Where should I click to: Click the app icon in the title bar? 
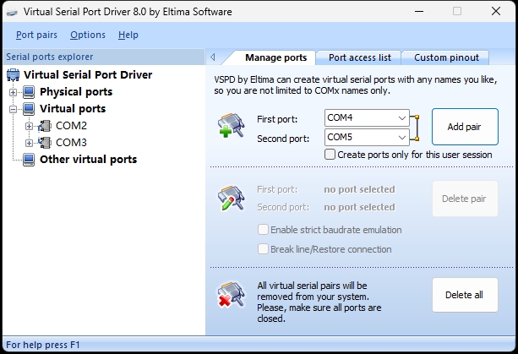pos(12,12)
